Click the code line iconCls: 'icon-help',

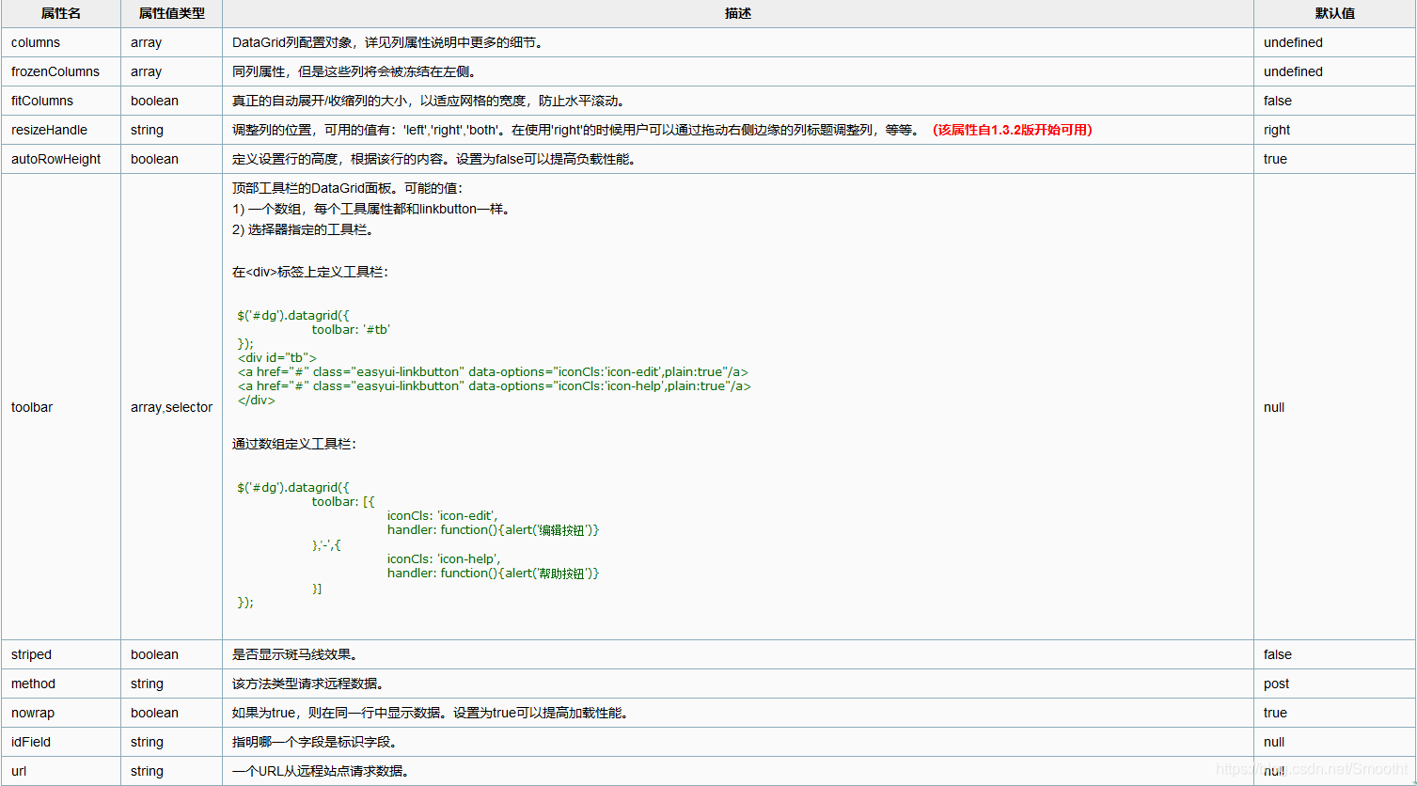tap(444, 559)
